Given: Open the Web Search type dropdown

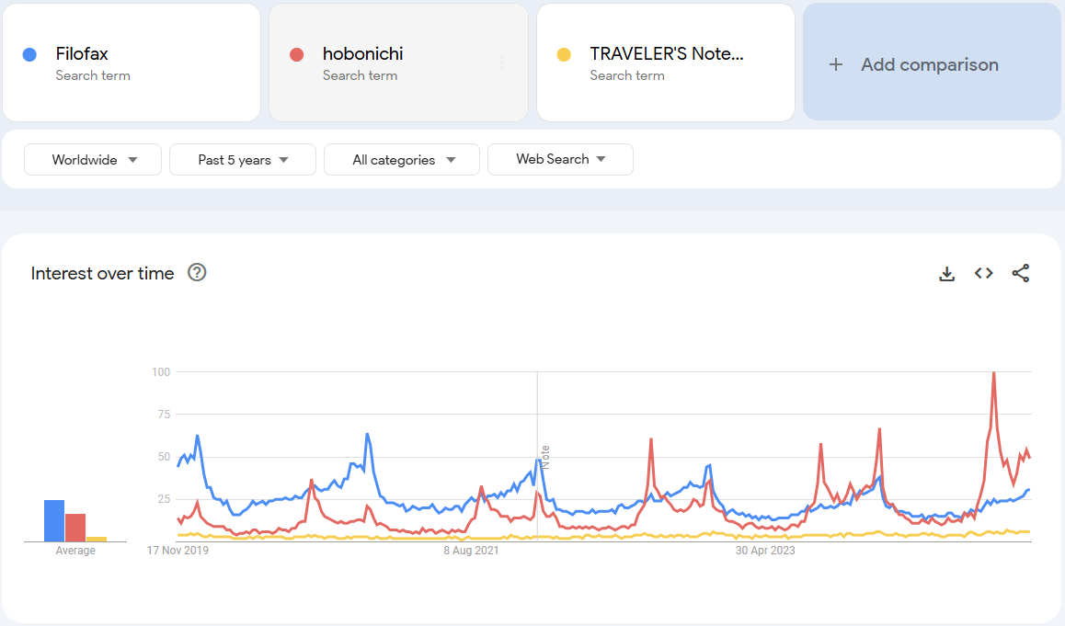Looking at the screenshot, I should click(560, 160).
